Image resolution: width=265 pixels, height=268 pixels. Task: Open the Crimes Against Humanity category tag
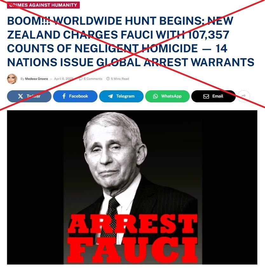click(43, 5)
